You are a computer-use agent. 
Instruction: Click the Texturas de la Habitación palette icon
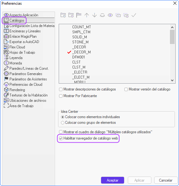6,95
